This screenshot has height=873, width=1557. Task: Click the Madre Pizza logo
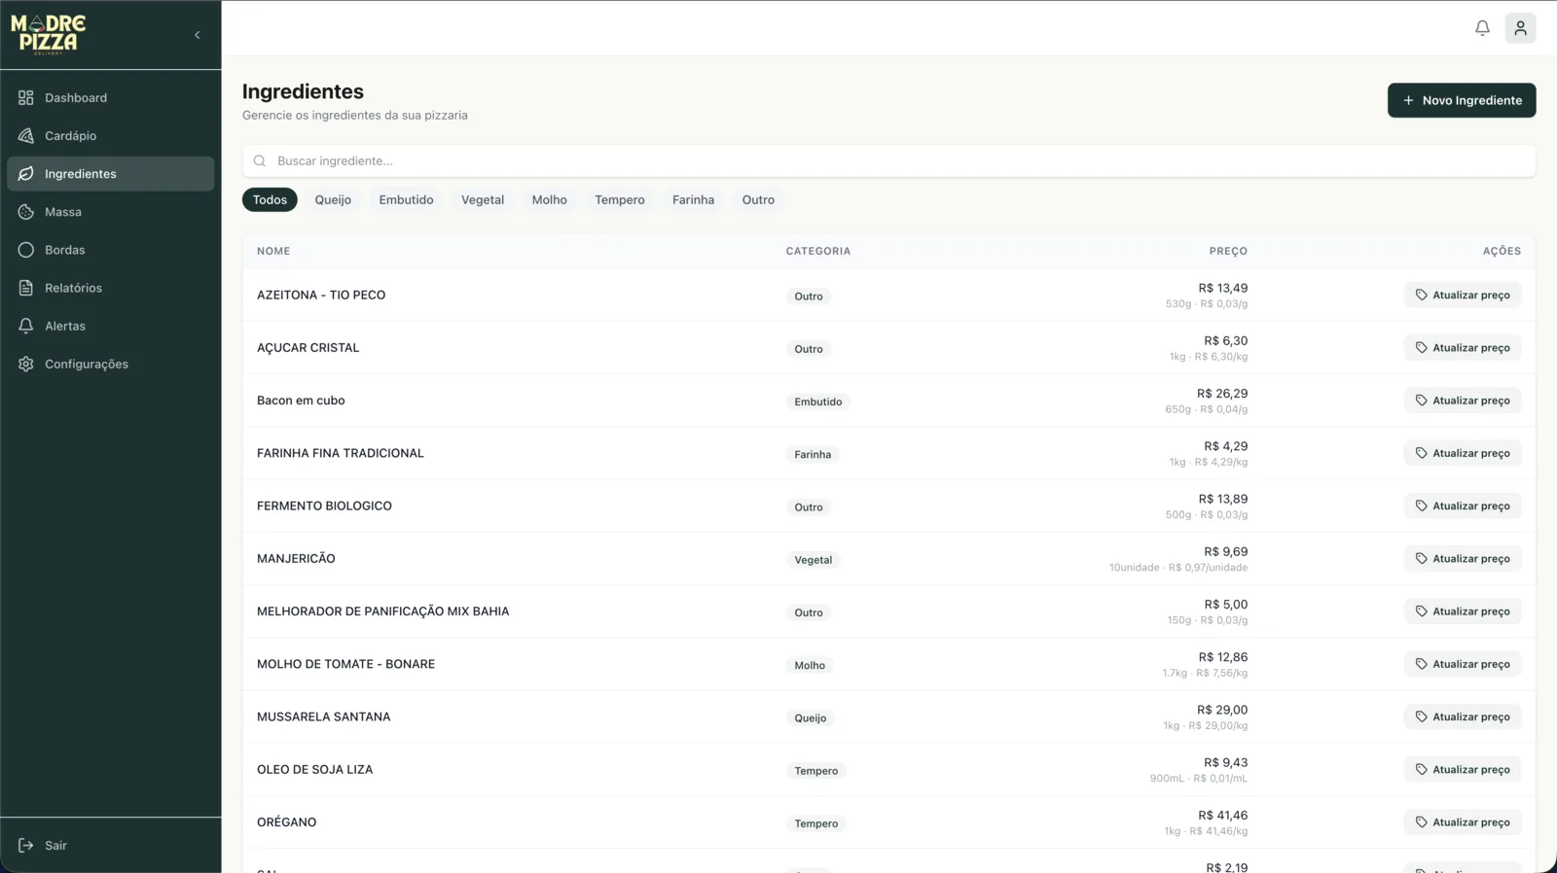point(49,34)
